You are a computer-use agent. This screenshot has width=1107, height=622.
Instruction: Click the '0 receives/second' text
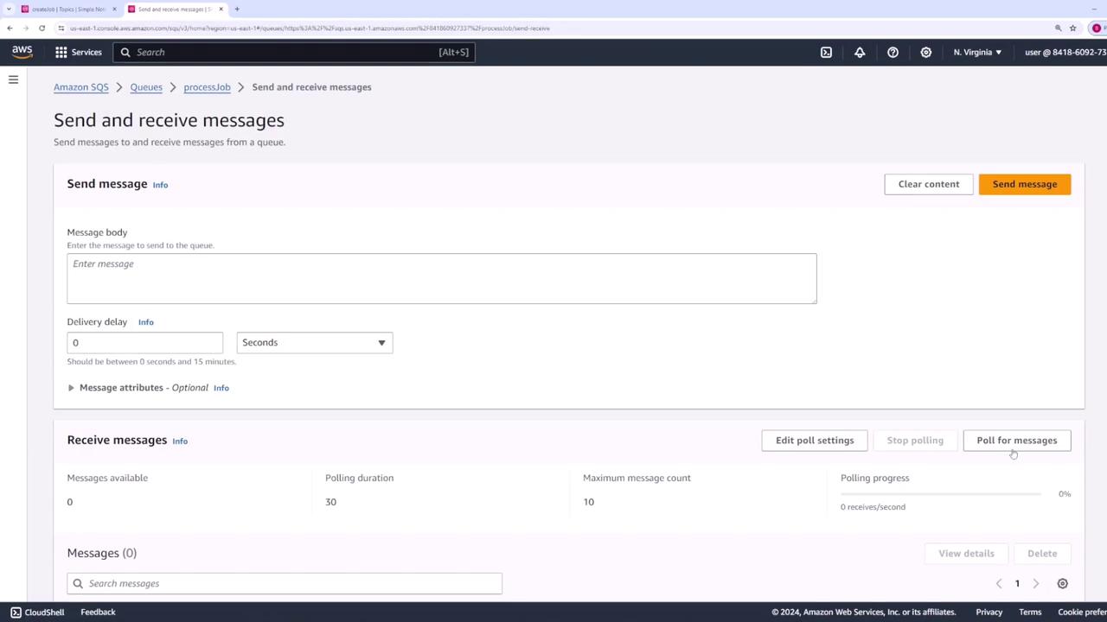point(873,507)
